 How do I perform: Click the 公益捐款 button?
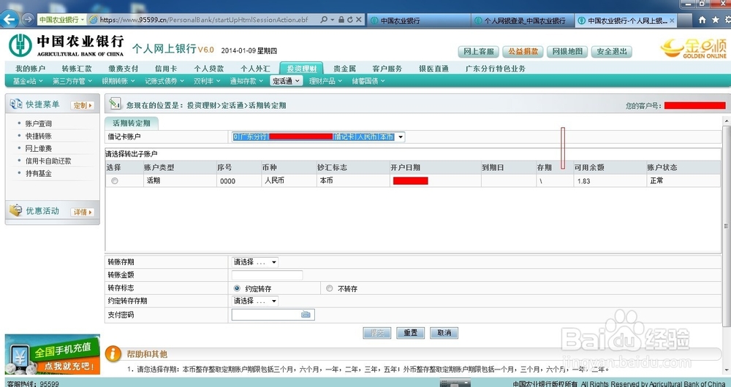pyautogui.click(x=523, y=52)
